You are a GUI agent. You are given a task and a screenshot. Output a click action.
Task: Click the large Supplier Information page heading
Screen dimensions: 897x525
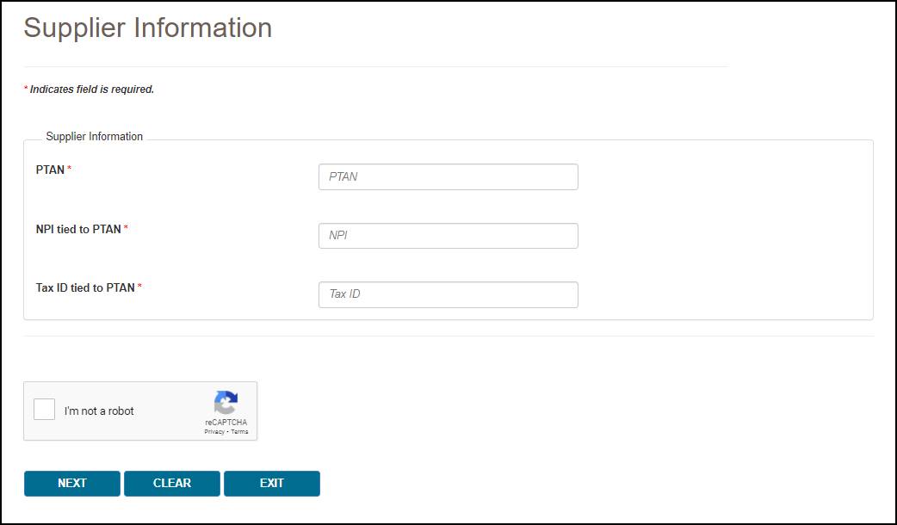click(x=148, y=28)
